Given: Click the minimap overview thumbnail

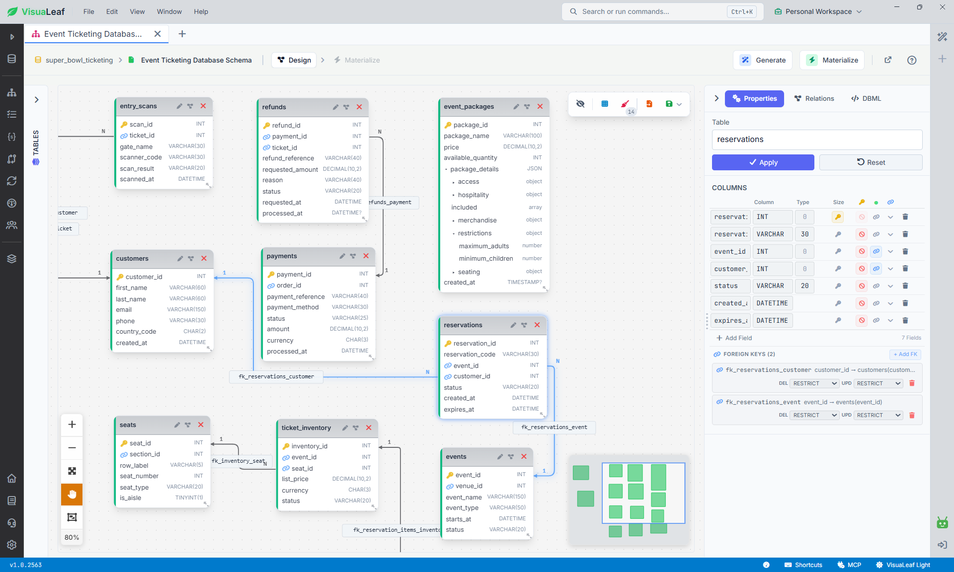Looking at the screenshot, I should point(629,500).
